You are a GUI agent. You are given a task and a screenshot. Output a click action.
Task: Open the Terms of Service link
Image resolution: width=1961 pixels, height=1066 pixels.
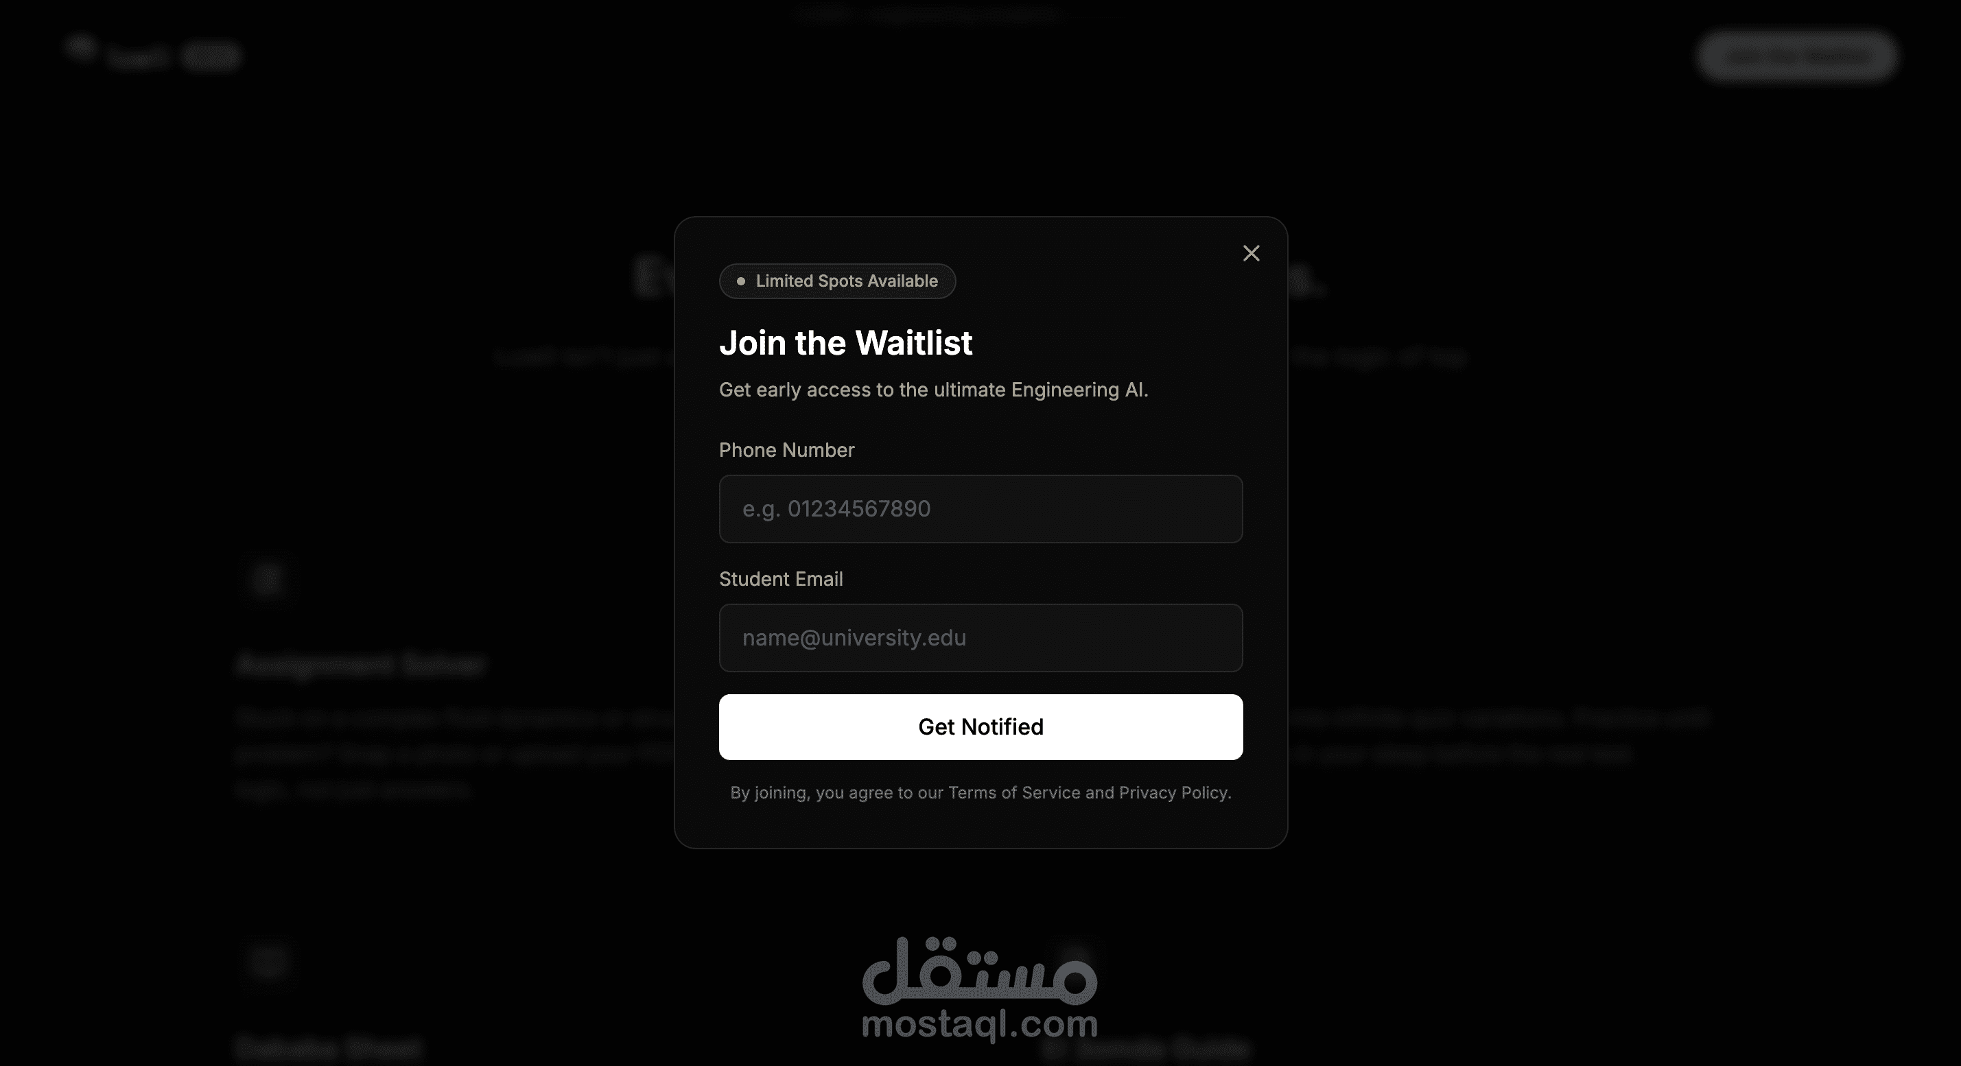click(x=1014, y=793)
